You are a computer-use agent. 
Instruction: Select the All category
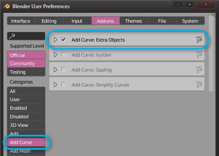pyautogui.click(x=26, y=91)
